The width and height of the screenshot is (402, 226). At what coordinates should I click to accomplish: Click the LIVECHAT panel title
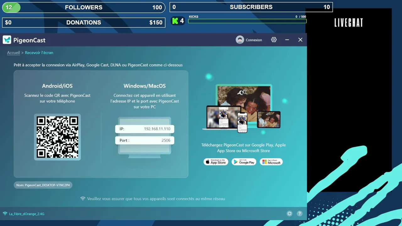(349, 23)
